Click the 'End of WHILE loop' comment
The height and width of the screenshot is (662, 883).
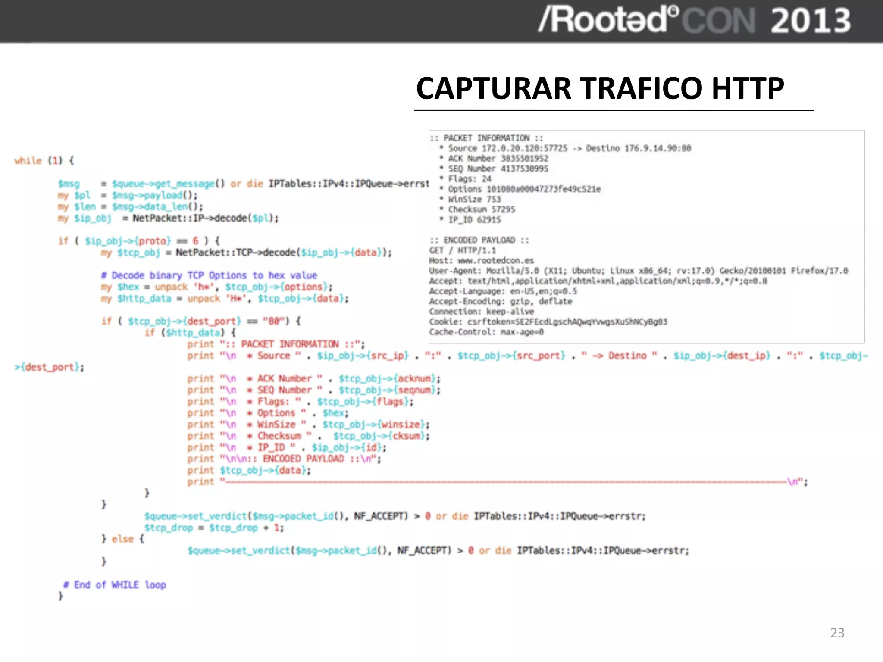pyautogui.click(x=115, y=585)
